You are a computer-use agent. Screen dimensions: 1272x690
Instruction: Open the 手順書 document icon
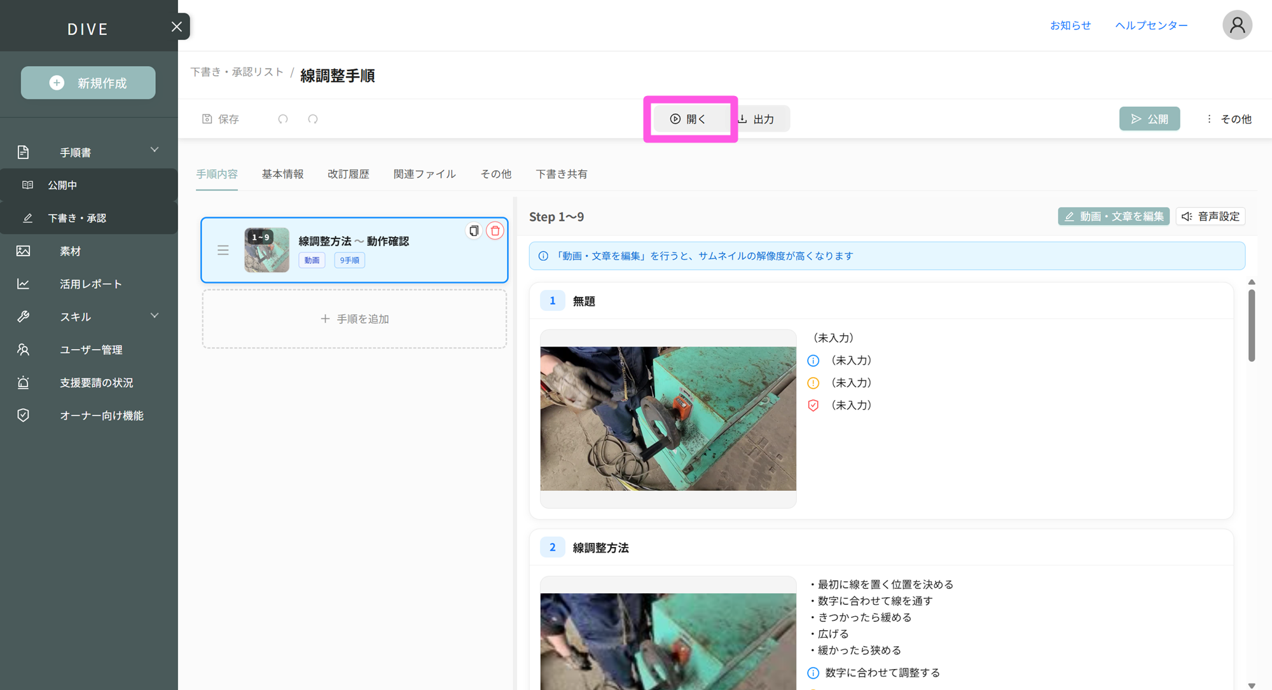click(24, 152)
